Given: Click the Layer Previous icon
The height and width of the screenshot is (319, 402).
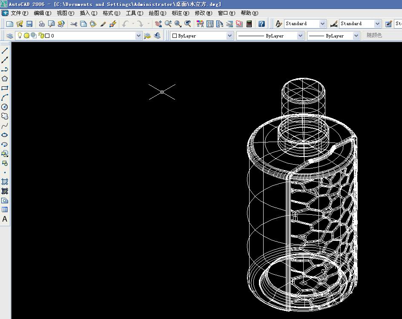Looking at the screenshot, I should click(157, 36).
